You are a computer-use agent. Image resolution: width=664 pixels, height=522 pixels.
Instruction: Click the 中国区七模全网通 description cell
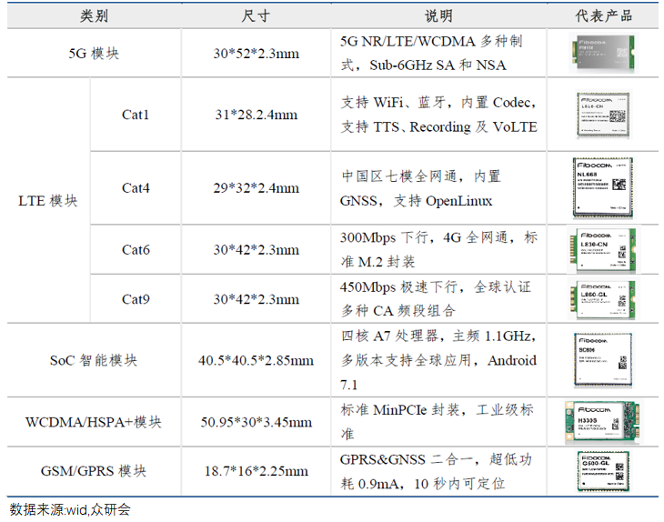coord(438,187)
